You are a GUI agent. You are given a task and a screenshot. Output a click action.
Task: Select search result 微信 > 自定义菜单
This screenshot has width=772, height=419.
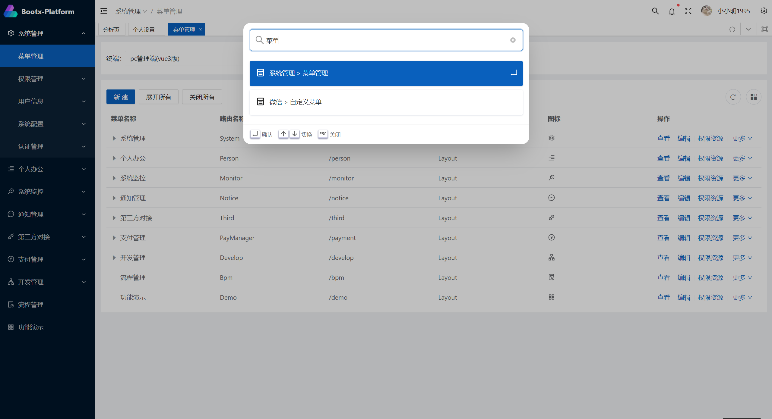[x=386, y=102]
